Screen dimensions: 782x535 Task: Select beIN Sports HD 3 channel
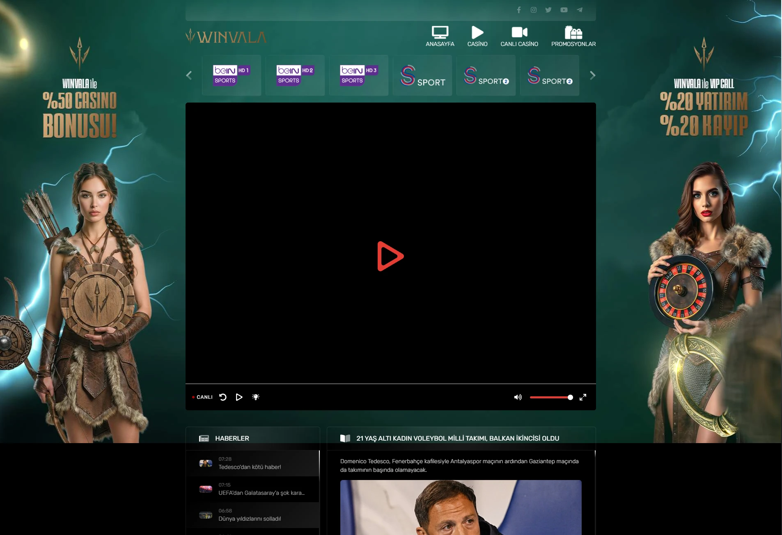(359, 75)
